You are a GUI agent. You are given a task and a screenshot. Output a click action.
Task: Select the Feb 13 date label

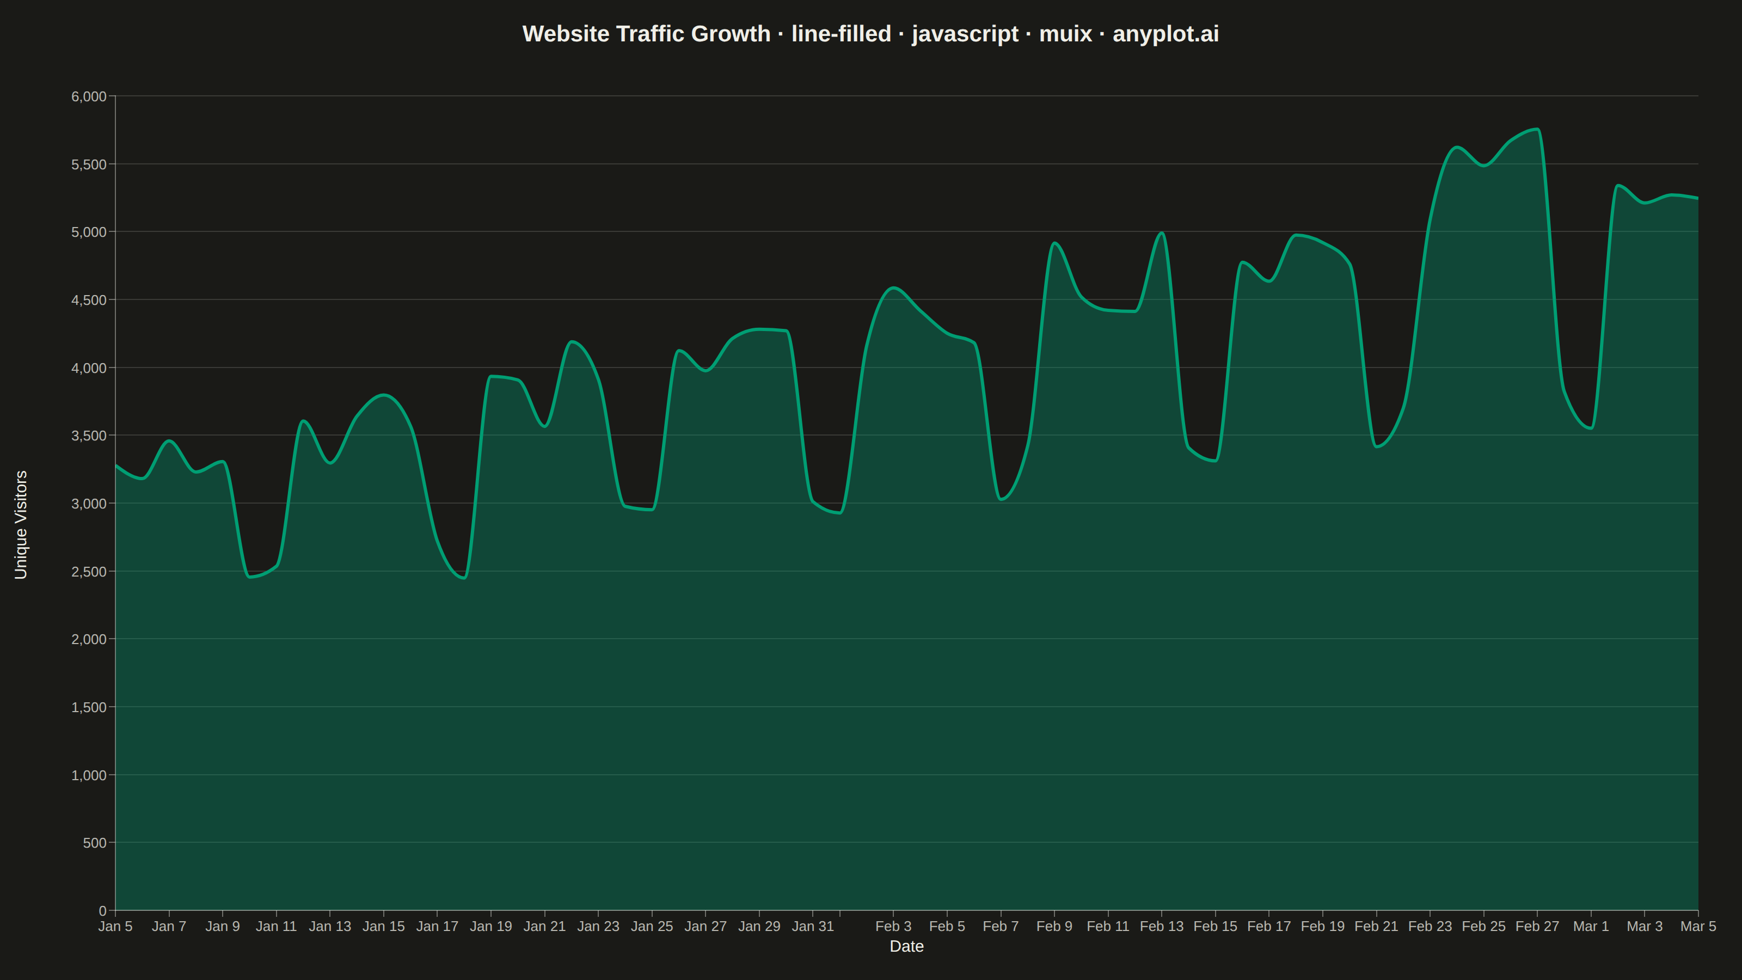pyautogui.click(x=1162, y=926)
